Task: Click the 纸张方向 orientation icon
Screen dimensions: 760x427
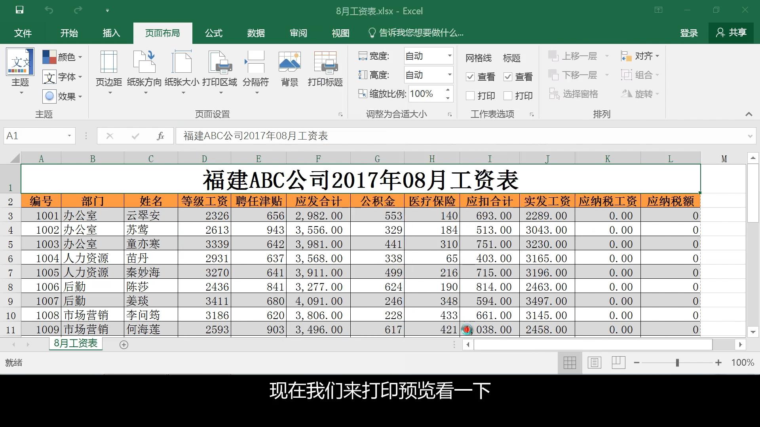Action: pos(144,62)
